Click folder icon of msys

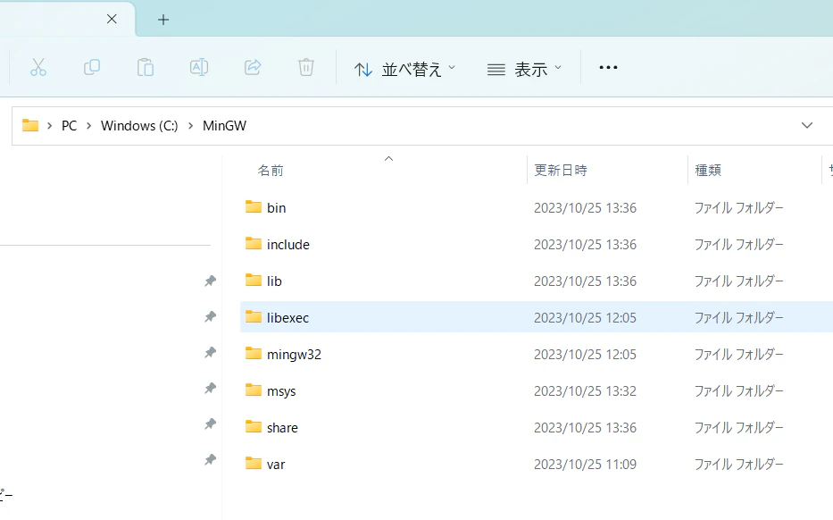[x=254, y=390]
